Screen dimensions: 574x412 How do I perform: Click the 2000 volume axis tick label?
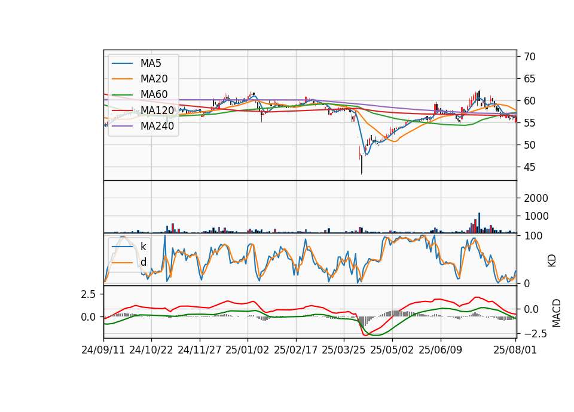pyautogui.click(x=536, y=198)
